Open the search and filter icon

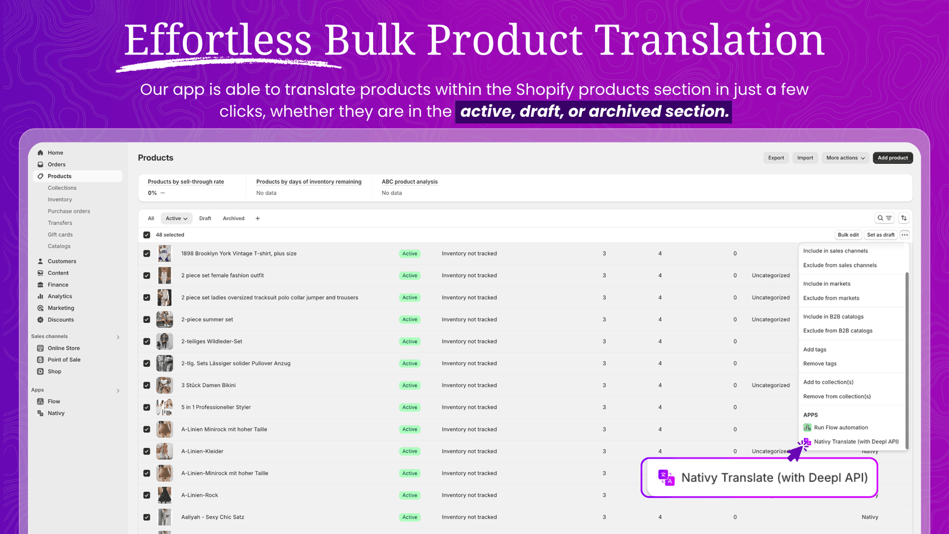pos(884,218)
